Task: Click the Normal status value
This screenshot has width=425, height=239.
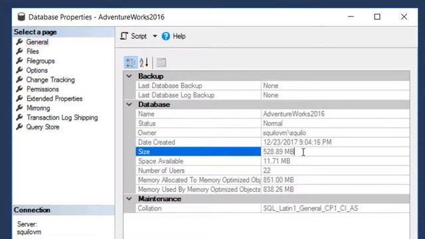Action: click(x=273, y=123)
